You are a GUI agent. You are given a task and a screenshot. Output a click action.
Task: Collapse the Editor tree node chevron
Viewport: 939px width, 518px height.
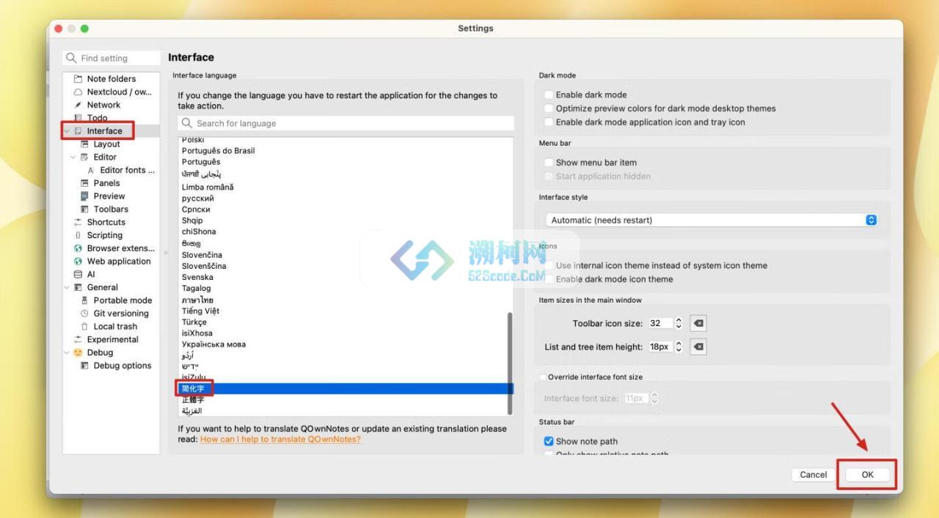click(x=73, y=157)
